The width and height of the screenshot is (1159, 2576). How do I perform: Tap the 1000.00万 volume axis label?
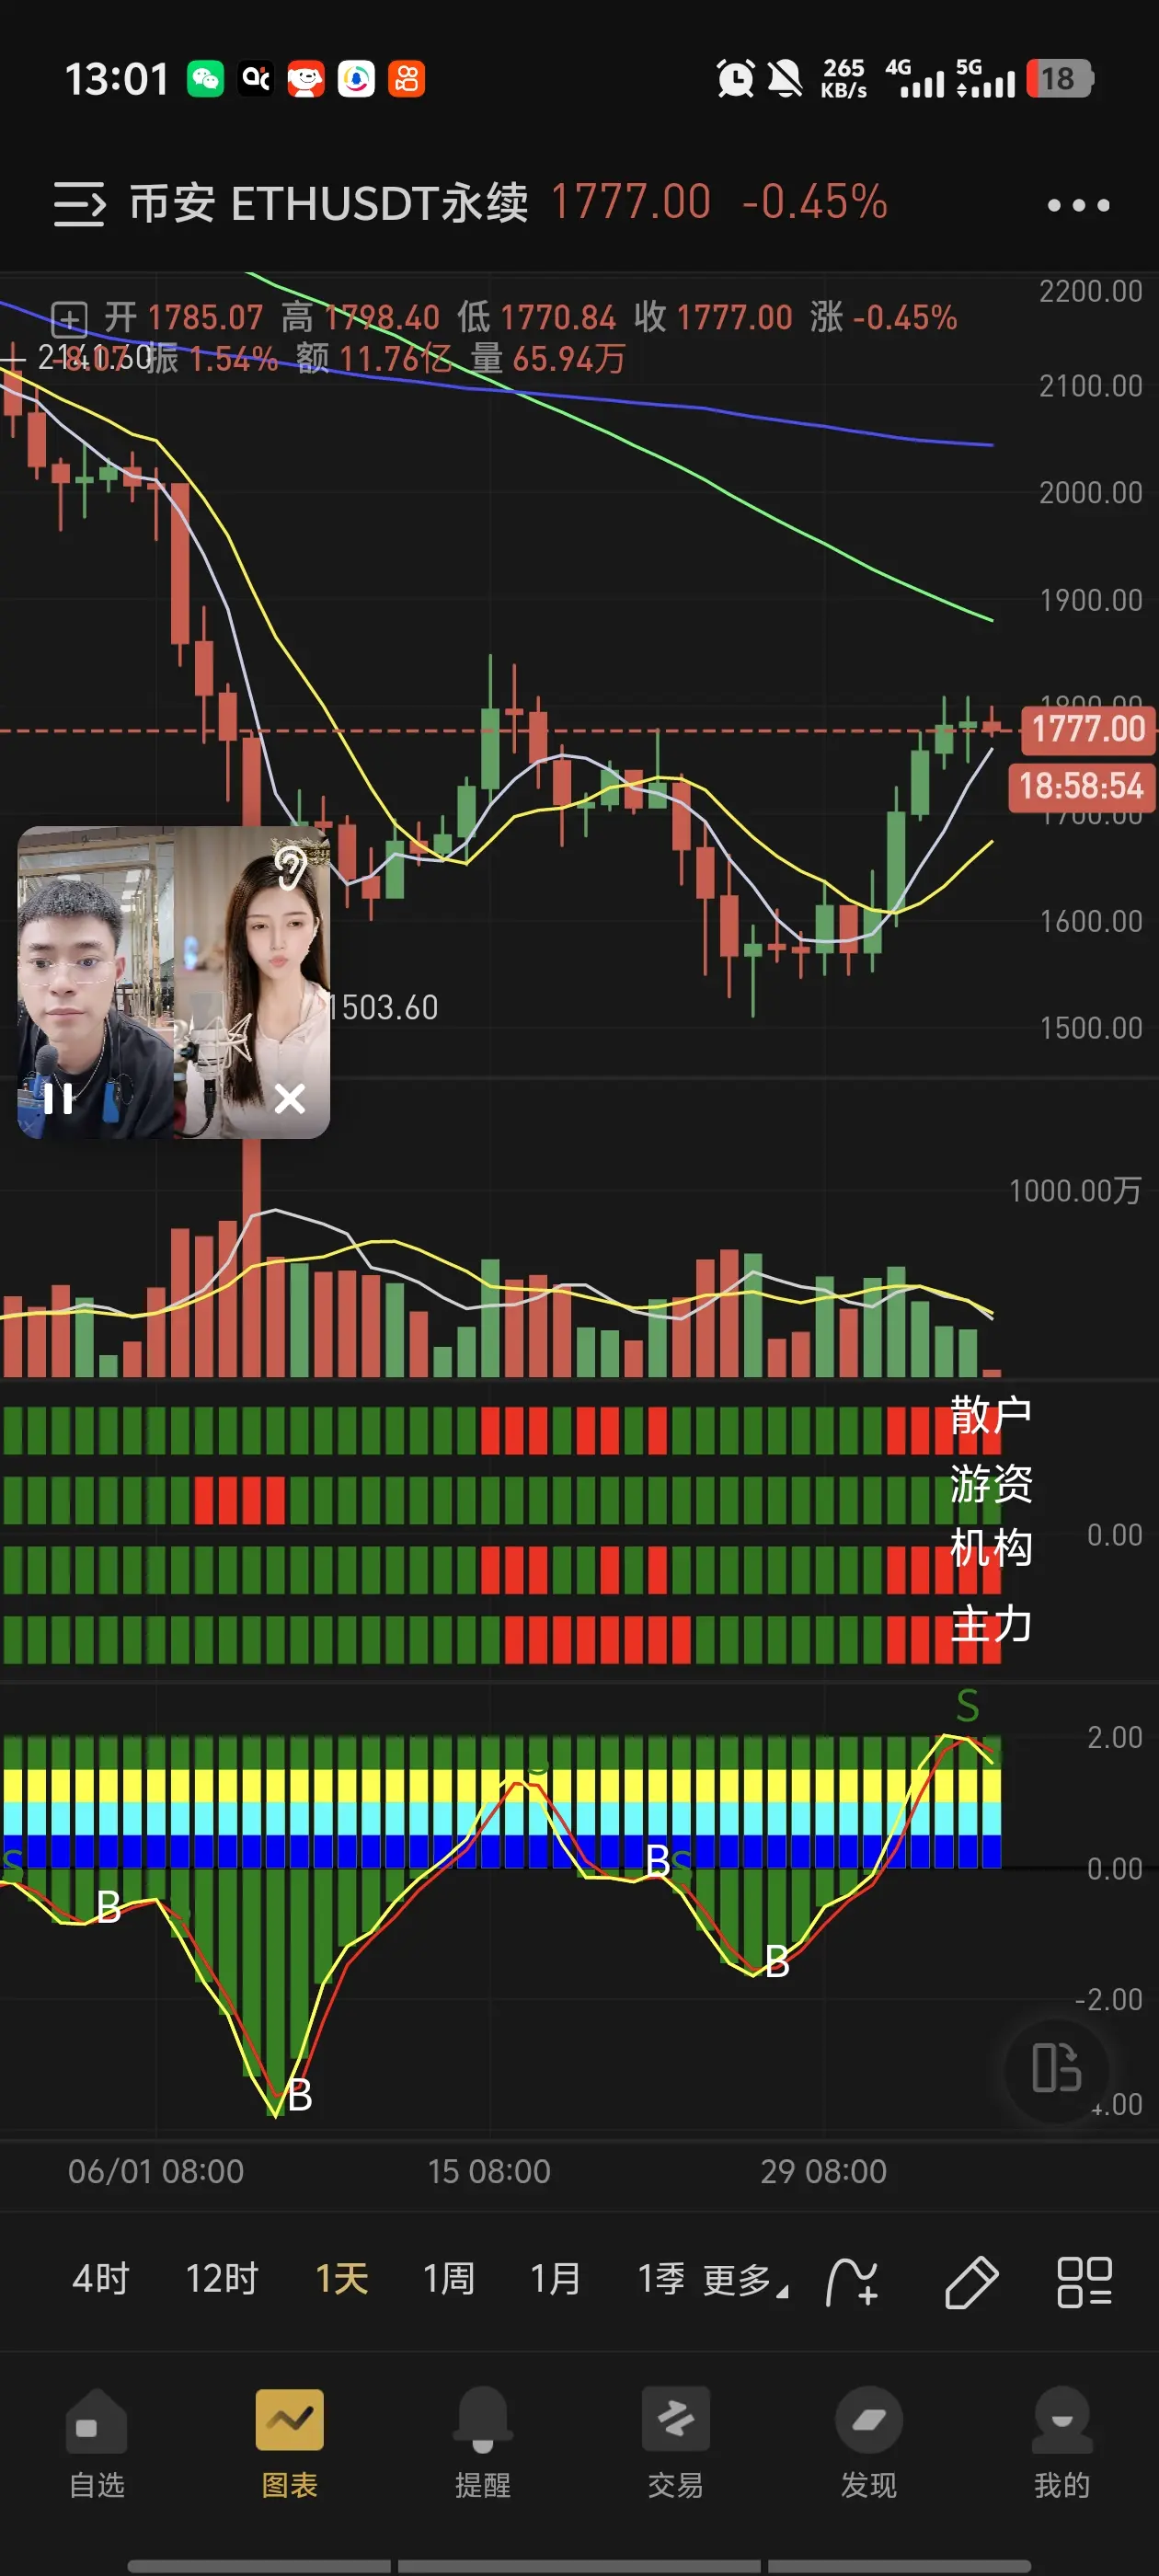pyautogui.click(x=1075, y=1190)
